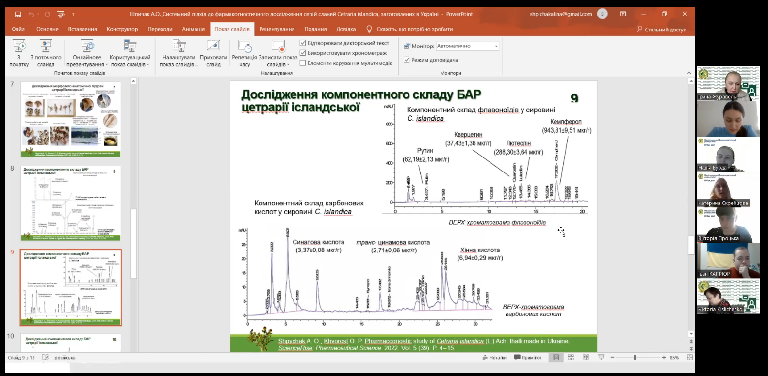Switch to the Довідка tab
The image size is (768, 376).
click(346, 29)
